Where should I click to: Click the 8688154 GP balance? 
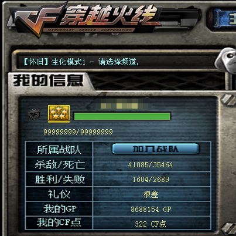click(x=151, y=210)
